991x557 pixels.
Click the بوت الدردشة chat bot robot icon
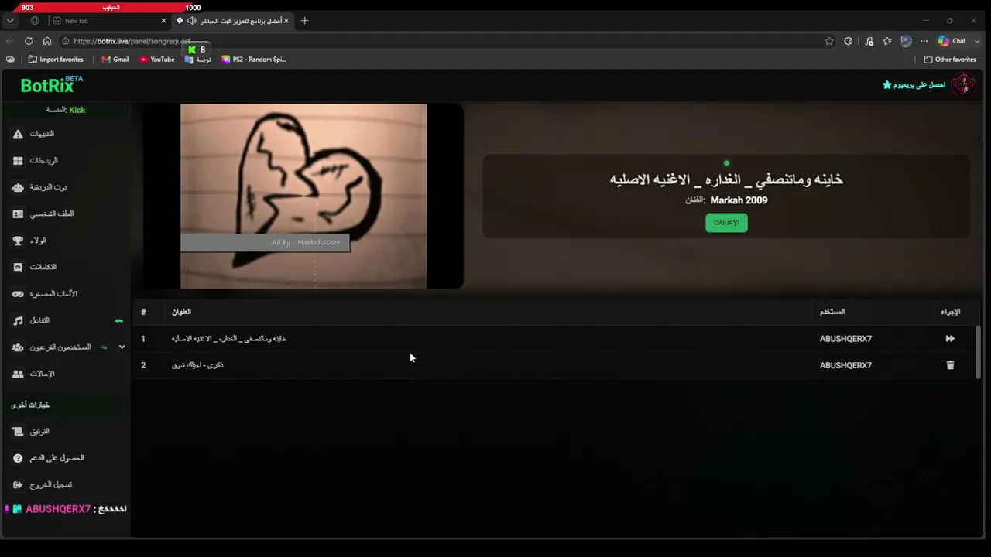click(x=18, y=187)
